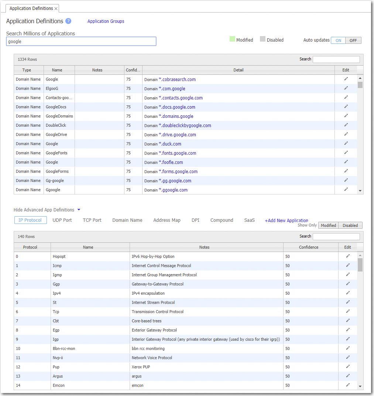This screenshot has height=396, width=374.
Task: Turn Auto updates OFF
Action: click(353, 41)
